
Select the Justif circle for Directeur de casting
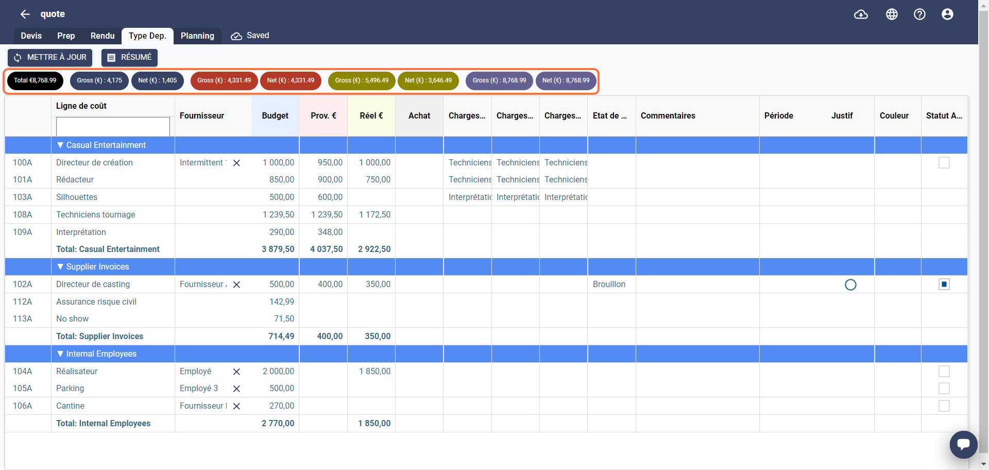point(850,284)
